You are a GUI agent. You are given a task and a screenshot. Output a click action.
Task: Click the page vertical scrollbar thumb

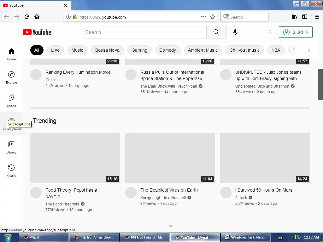tap(320, 84)
